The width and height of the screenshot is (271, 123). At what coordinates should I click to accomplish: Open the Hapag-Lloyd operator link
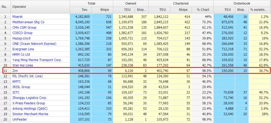click(21, 38)
